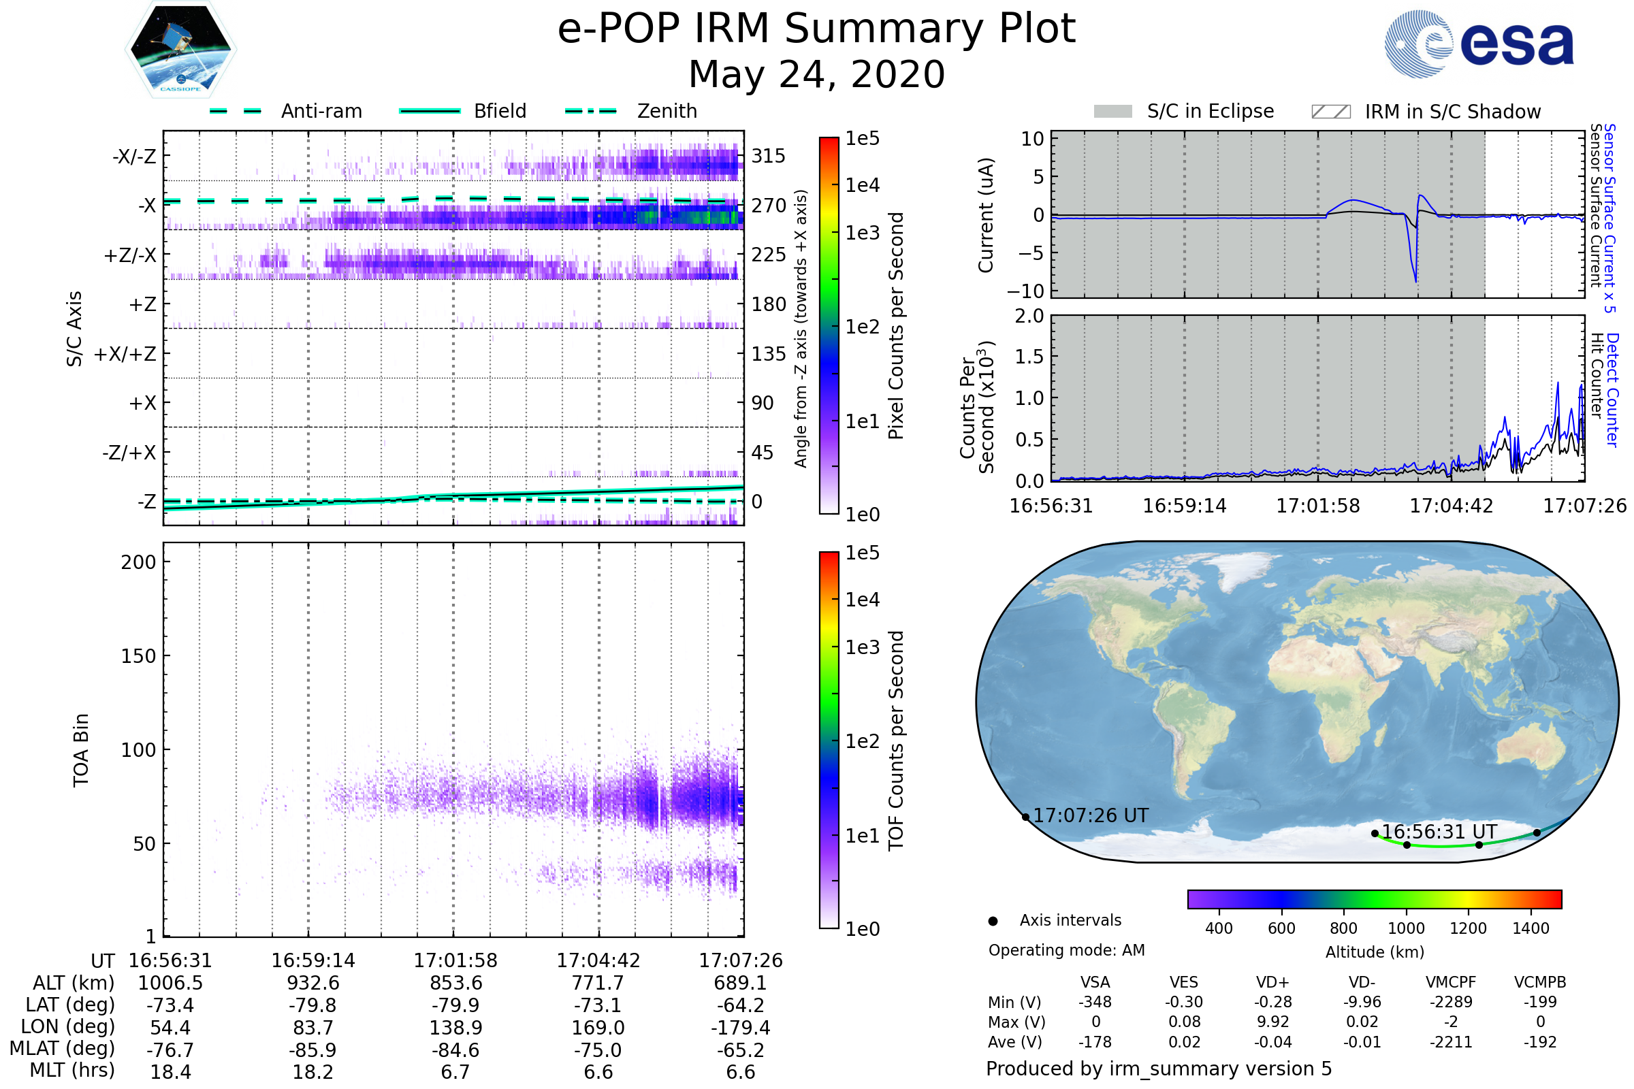The height and width of the screenshot is (1089, 1634).
Task: Click the Bfield solid line legend marker
Action: point(430,111)
